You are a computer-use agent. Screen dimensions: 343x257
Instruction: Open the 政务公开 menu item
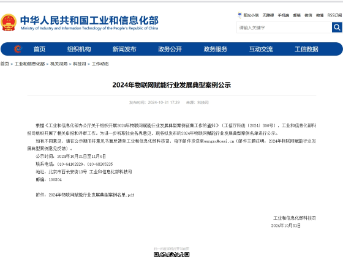coord(170,49)
